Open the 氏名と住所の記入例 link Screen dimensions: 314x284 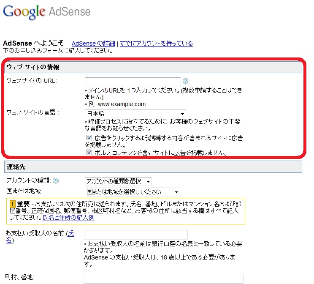coord(68,218)
